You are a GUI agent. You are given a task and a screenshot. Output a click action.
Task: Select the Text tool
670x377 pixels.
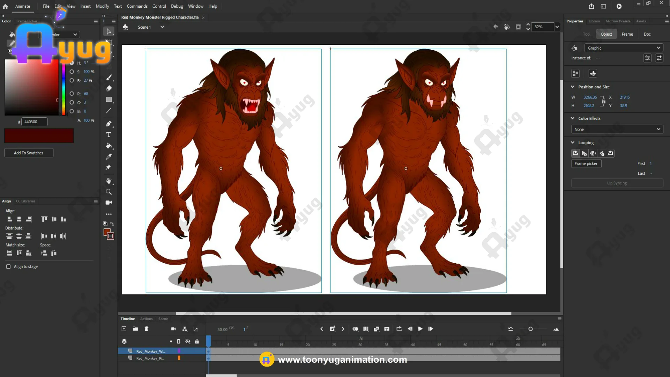(x=109, y=135)
